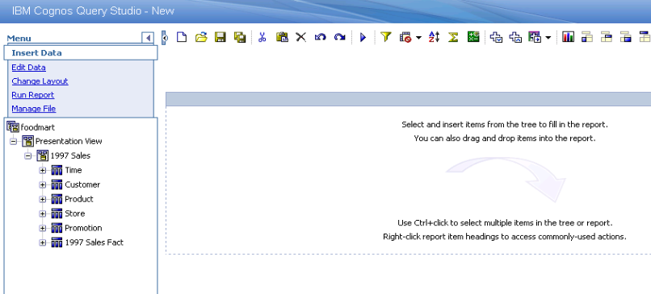Collapse the 1997 Sales folder
The height and width of the screenshot is (294, 651).
point(27,155)
